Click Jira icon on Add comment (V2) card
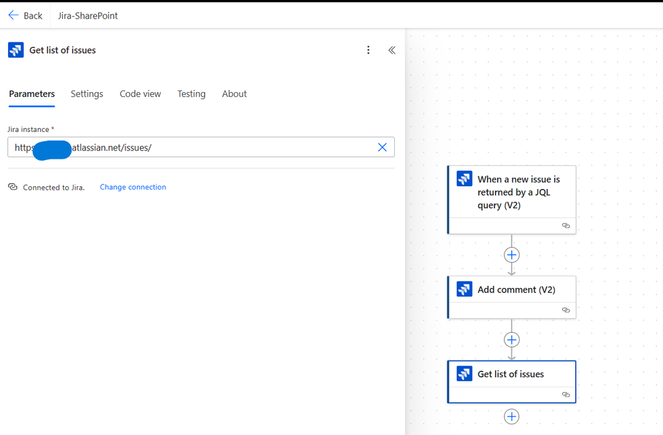The width and height of the screenshot is (663, 435). [465, 289]
